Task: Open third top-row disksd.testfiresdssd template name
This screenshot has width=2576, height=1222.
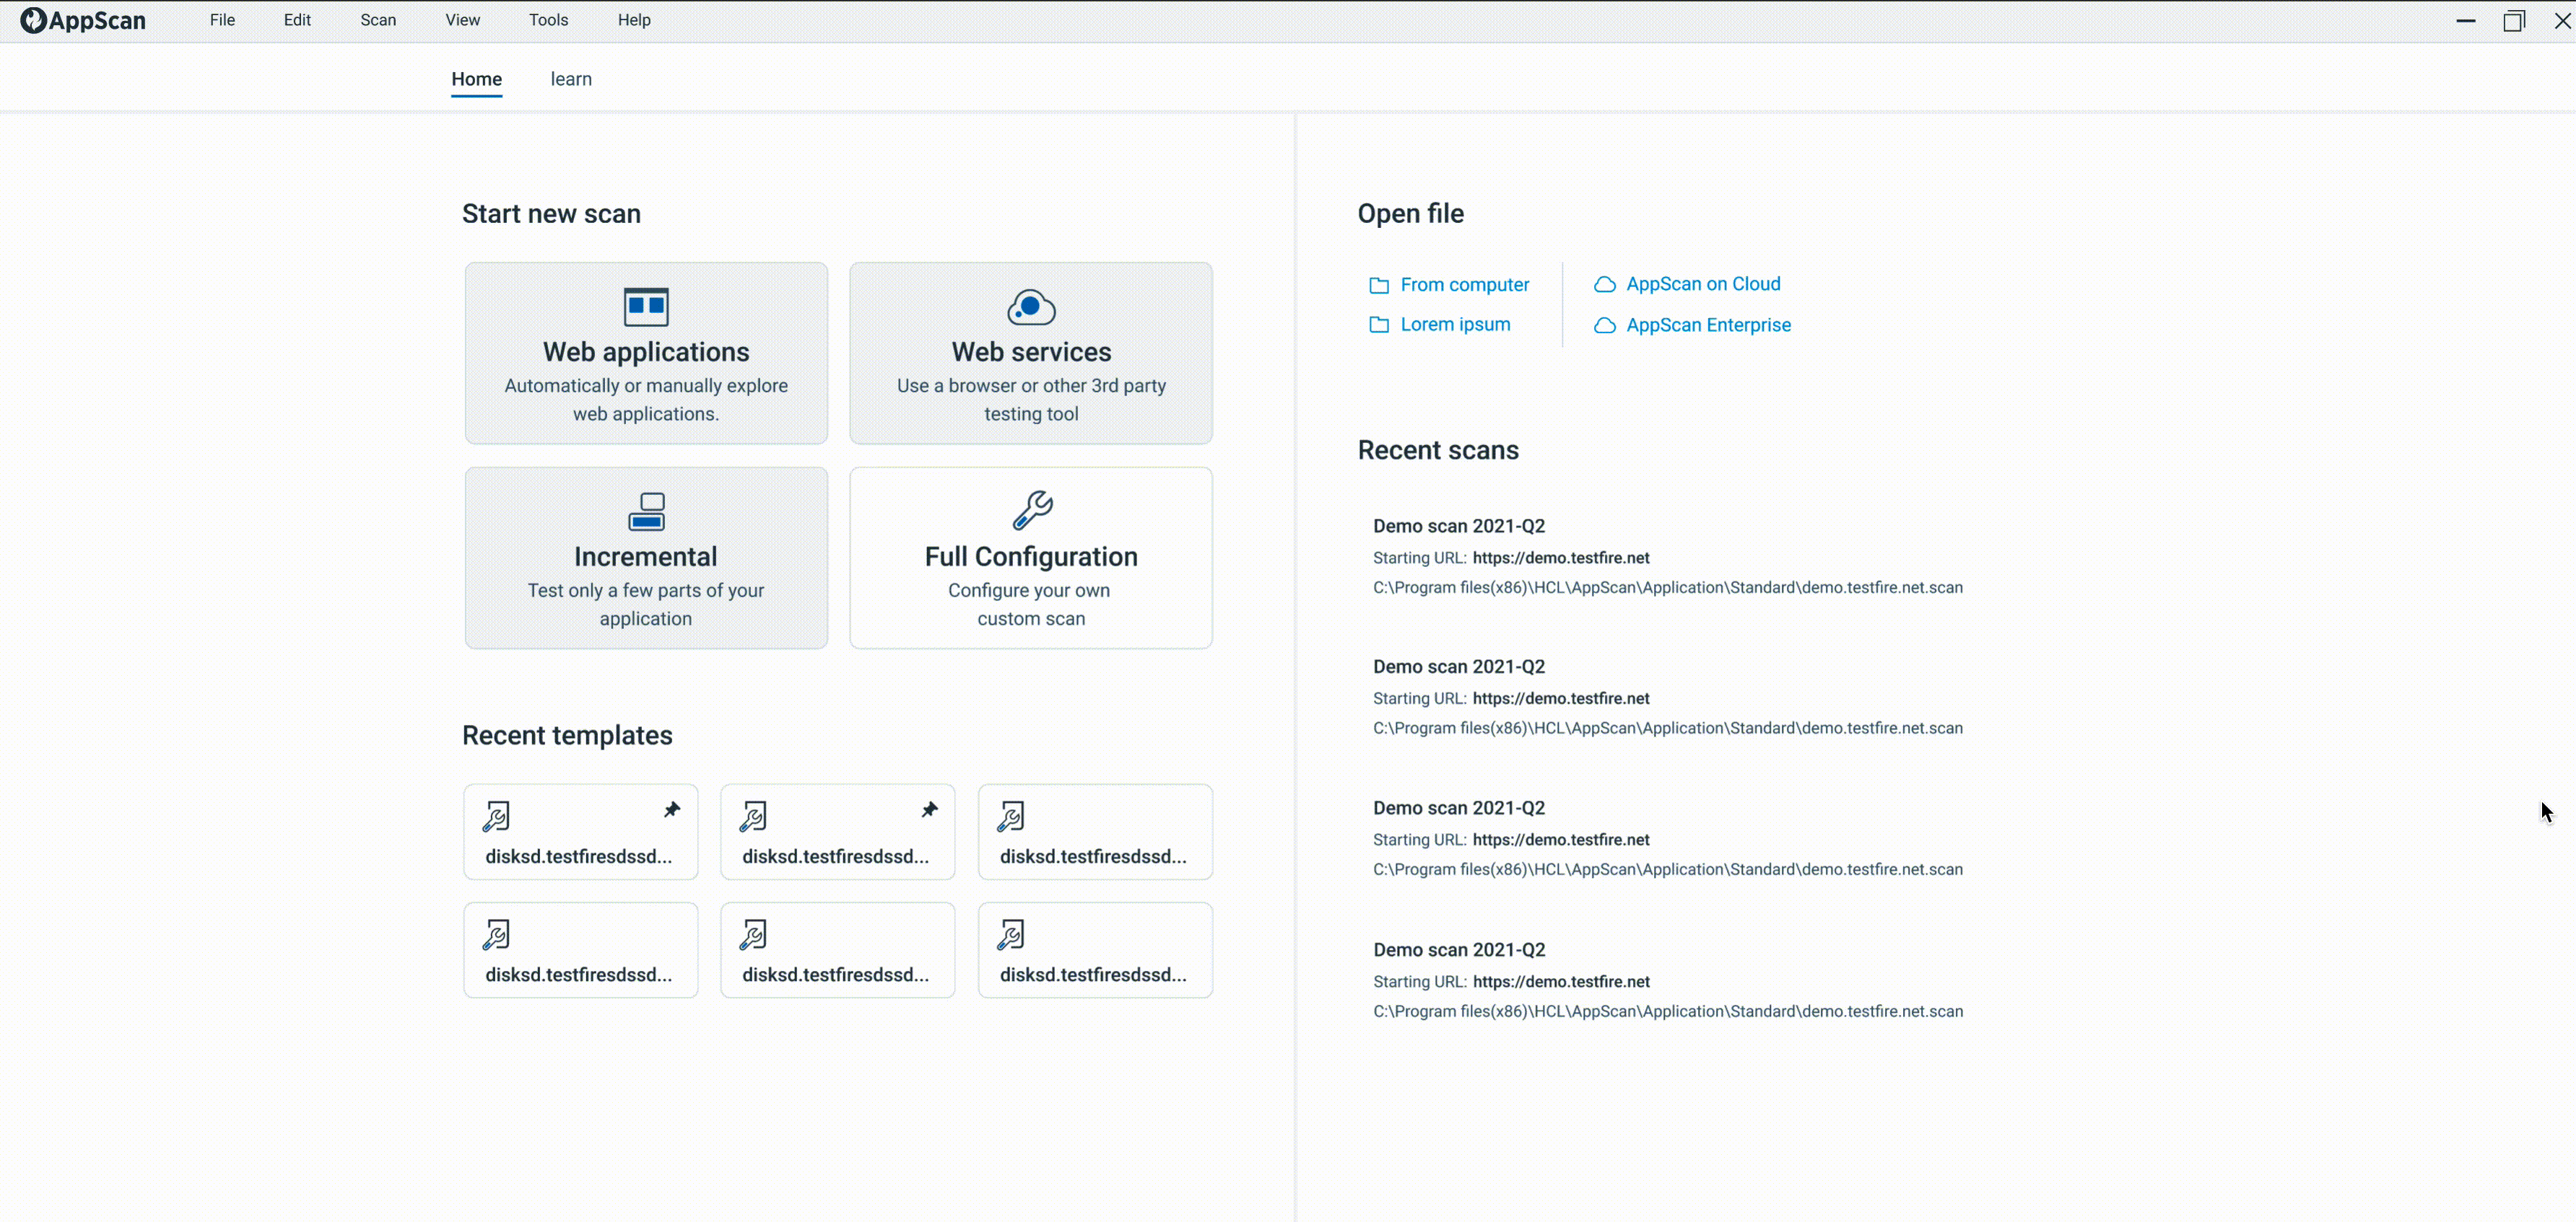Action: point(1093,856)
